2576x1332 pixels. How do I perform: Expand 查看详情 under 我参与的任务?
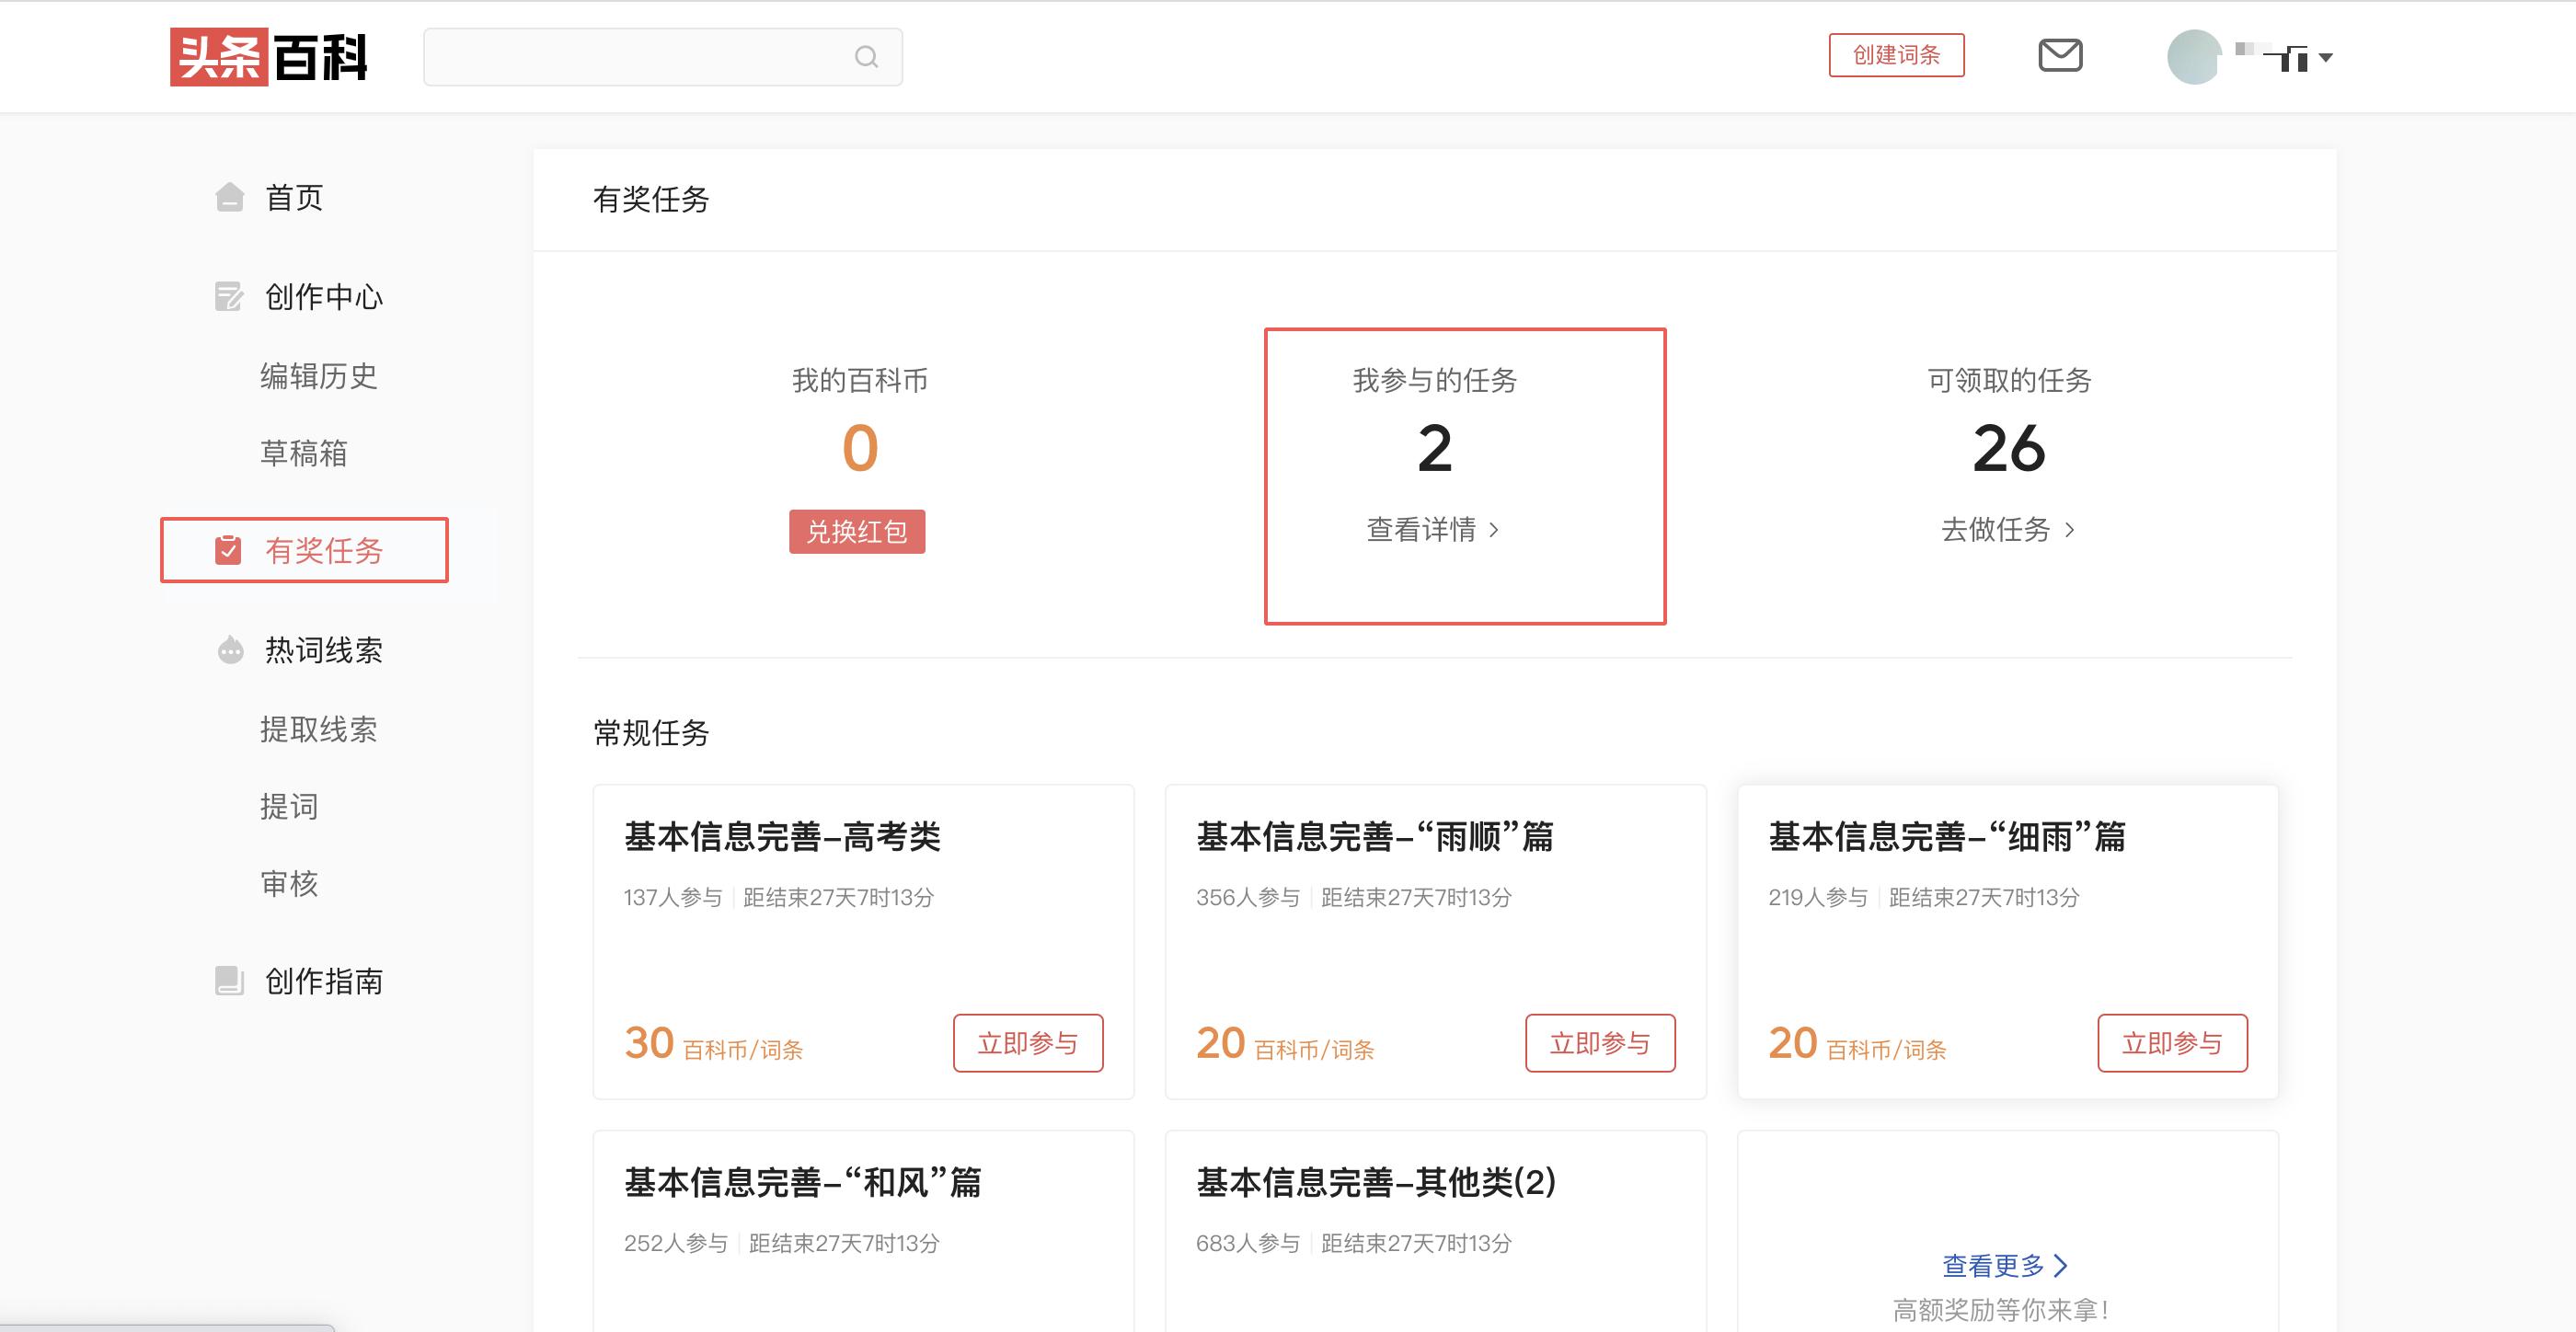click(1434, 530)
